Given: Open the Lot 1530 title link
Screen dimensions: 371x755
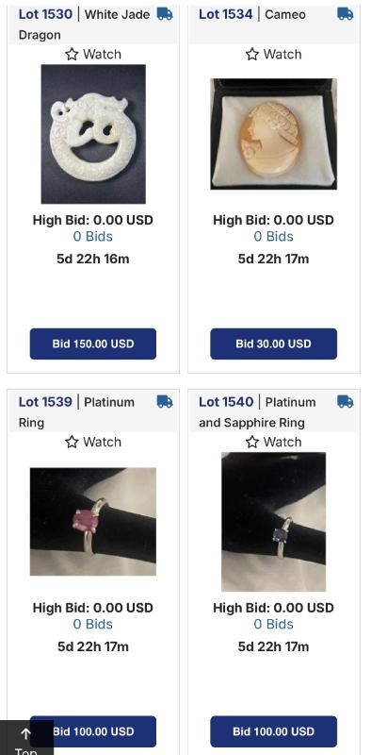Looking at the screenshot, I should coord(45,14).
